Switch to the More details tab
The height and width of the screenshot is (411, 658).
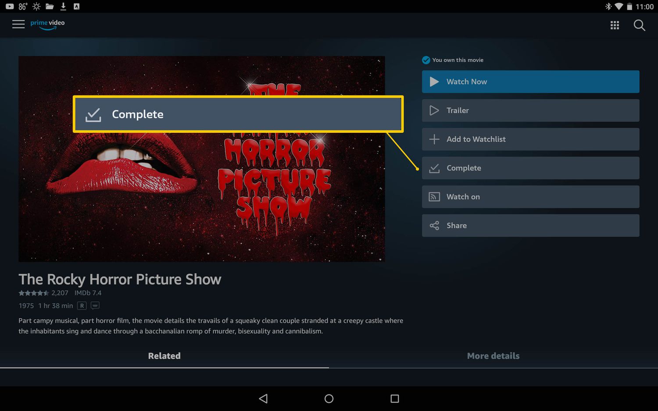493,356
